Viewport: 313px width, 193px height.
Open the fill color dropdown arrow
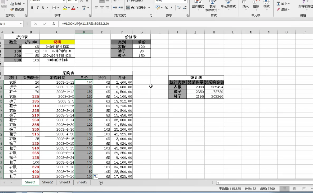pos(69,8)
